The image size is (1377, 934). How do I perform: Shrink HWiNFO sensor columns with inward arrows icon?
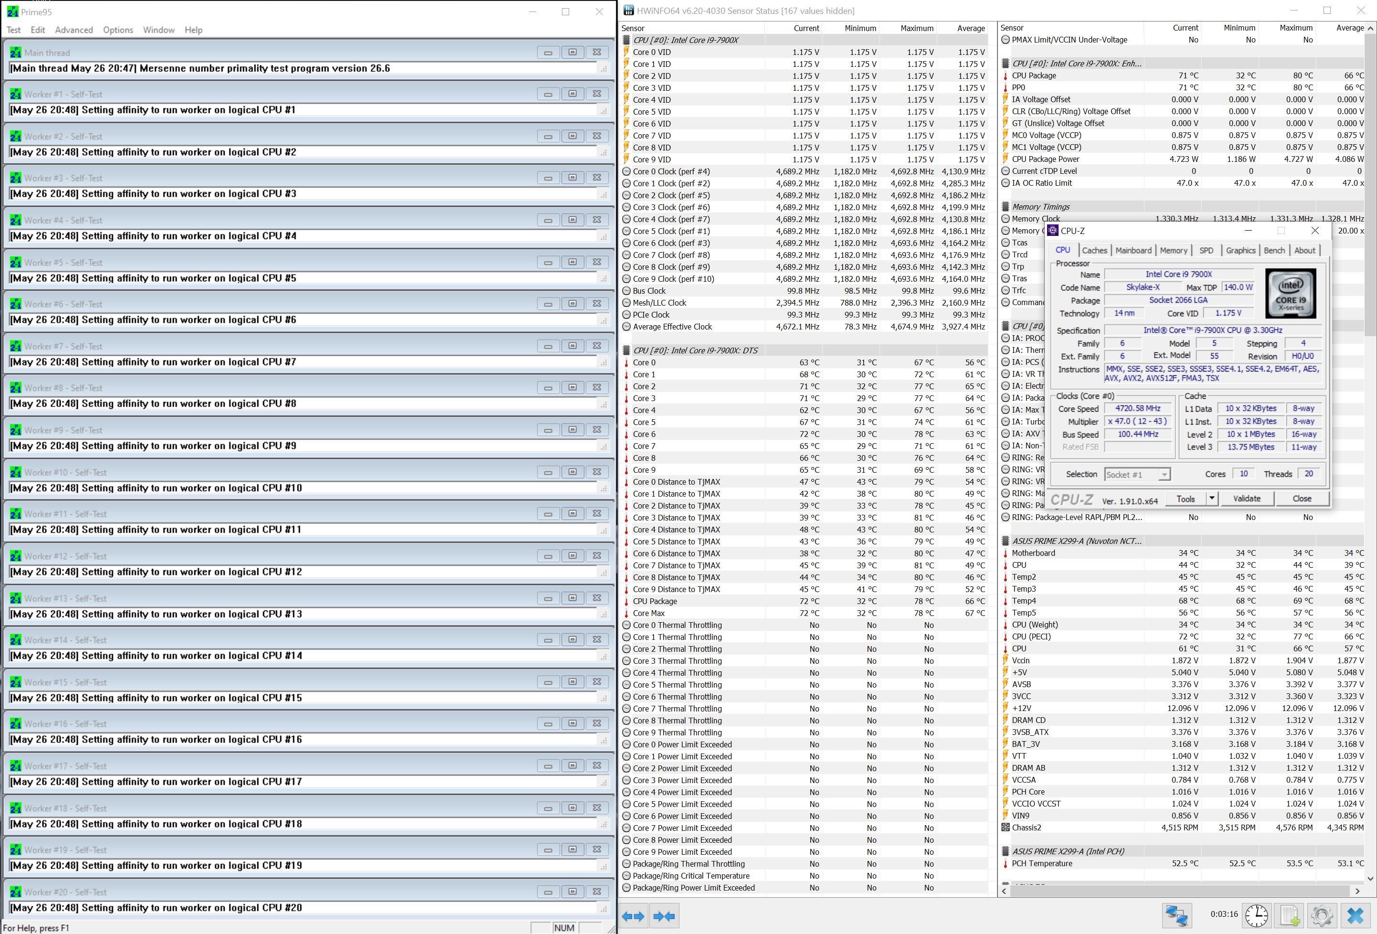click(x=664, y=916)
